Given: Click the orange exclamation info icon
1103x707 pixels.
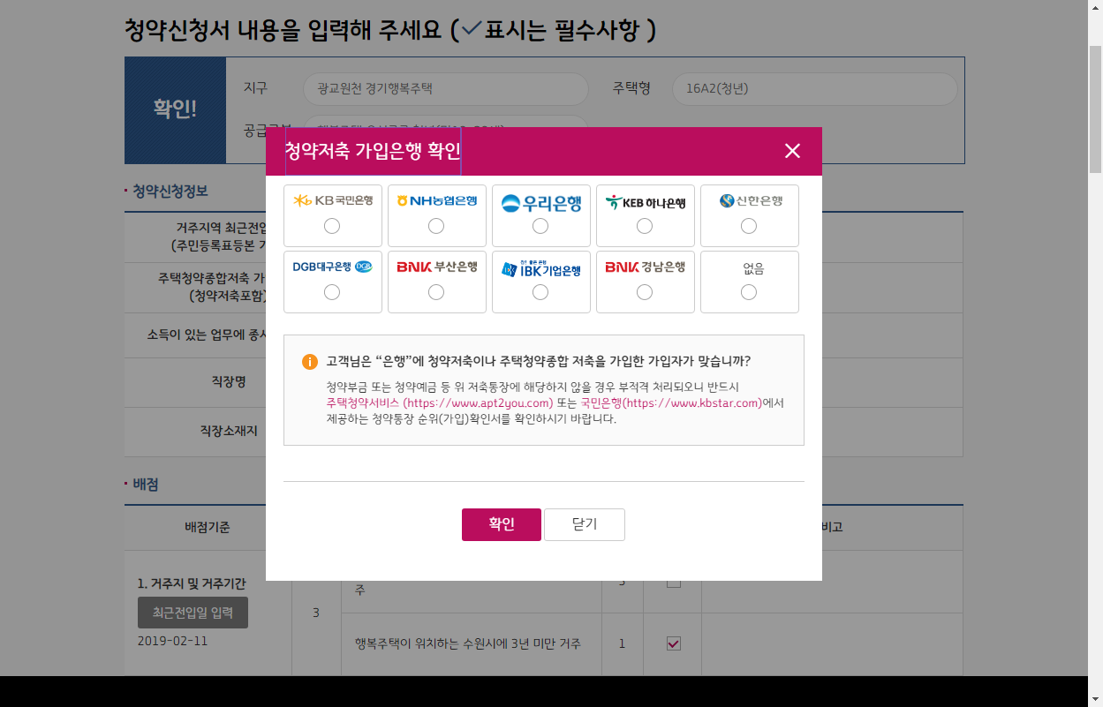Looking at the screenshot, I should coord(310,362).
